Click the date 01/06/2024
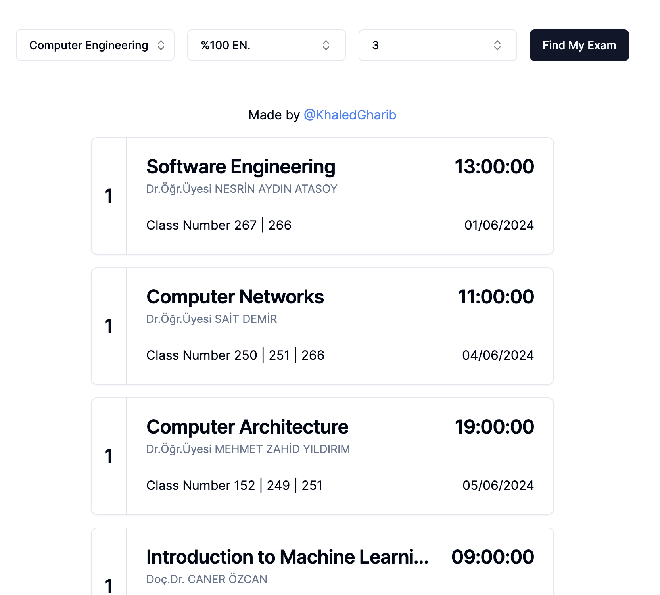Screen dimensions: 660x595 click(x=499, y=225)
